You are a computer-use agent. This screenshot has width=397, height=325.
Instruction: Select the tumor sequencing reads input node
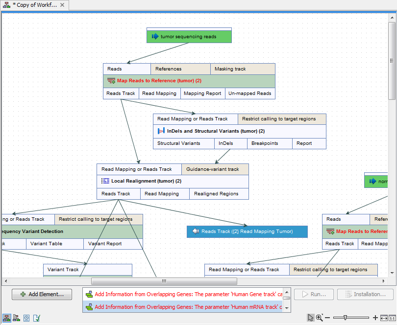pyautogui.click(x=189, y=35)
